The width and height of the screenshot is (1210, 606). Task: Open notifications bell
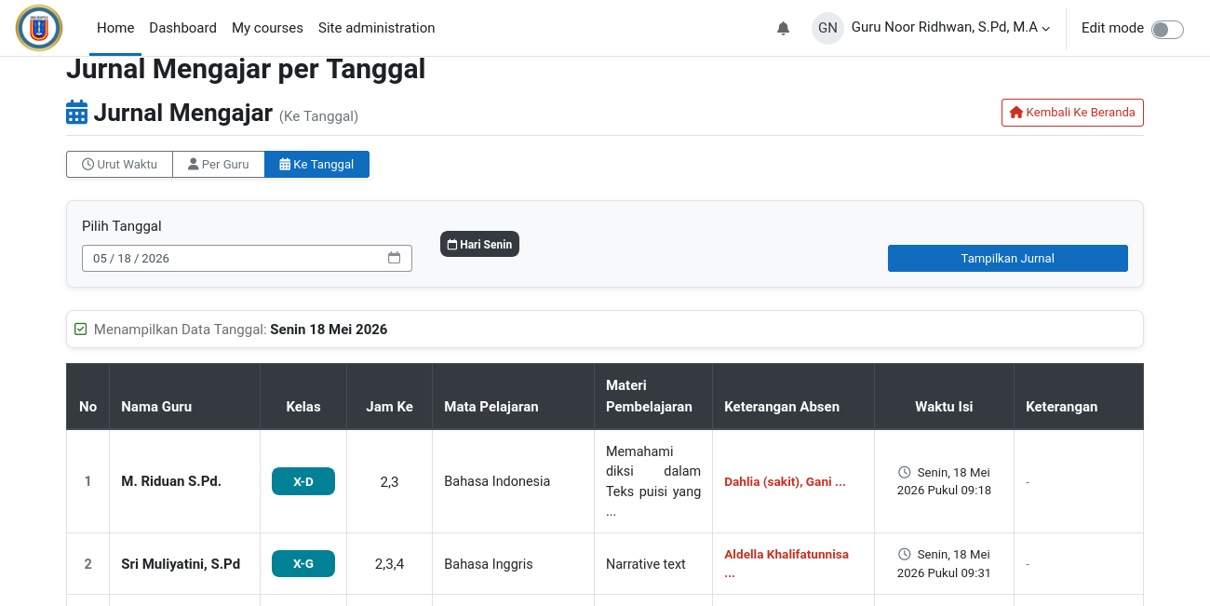783,28
